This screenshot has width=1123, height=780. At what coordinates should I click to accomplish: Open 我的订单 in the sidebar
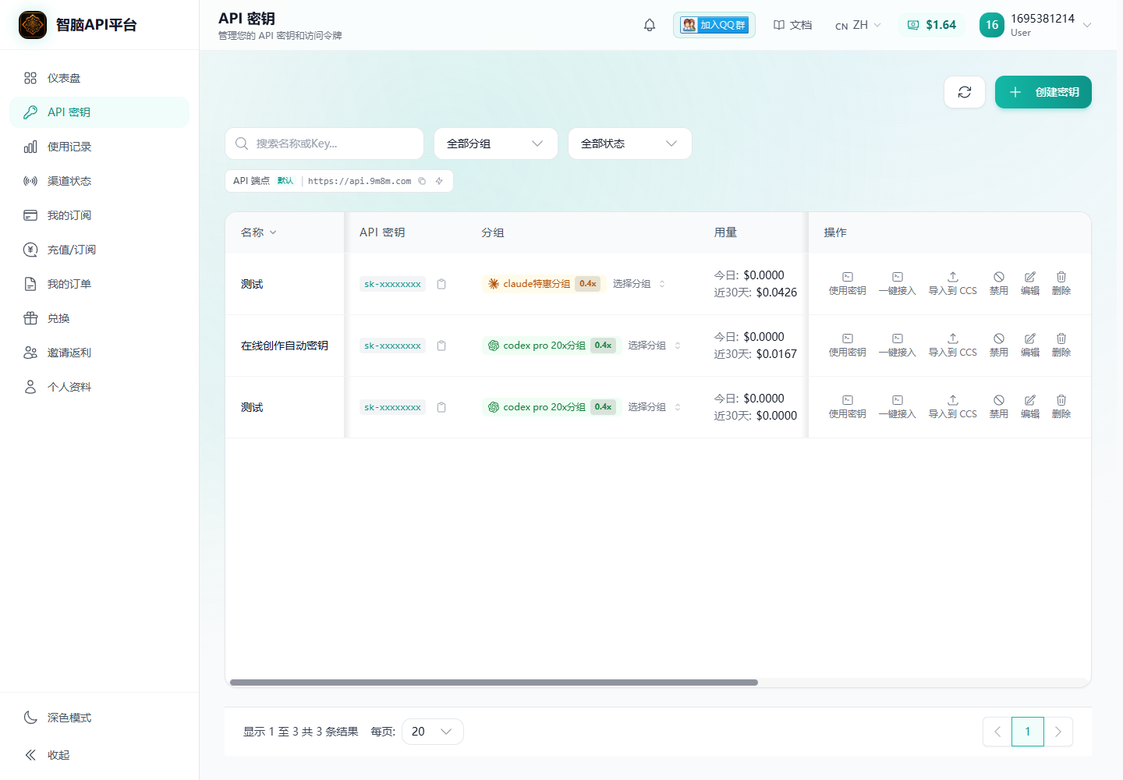99,284
